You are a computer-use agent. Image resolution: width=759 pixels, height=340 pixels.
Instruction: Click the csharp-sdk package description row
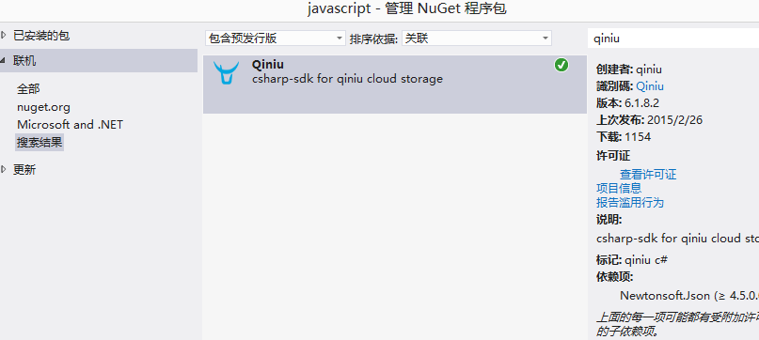347,78
